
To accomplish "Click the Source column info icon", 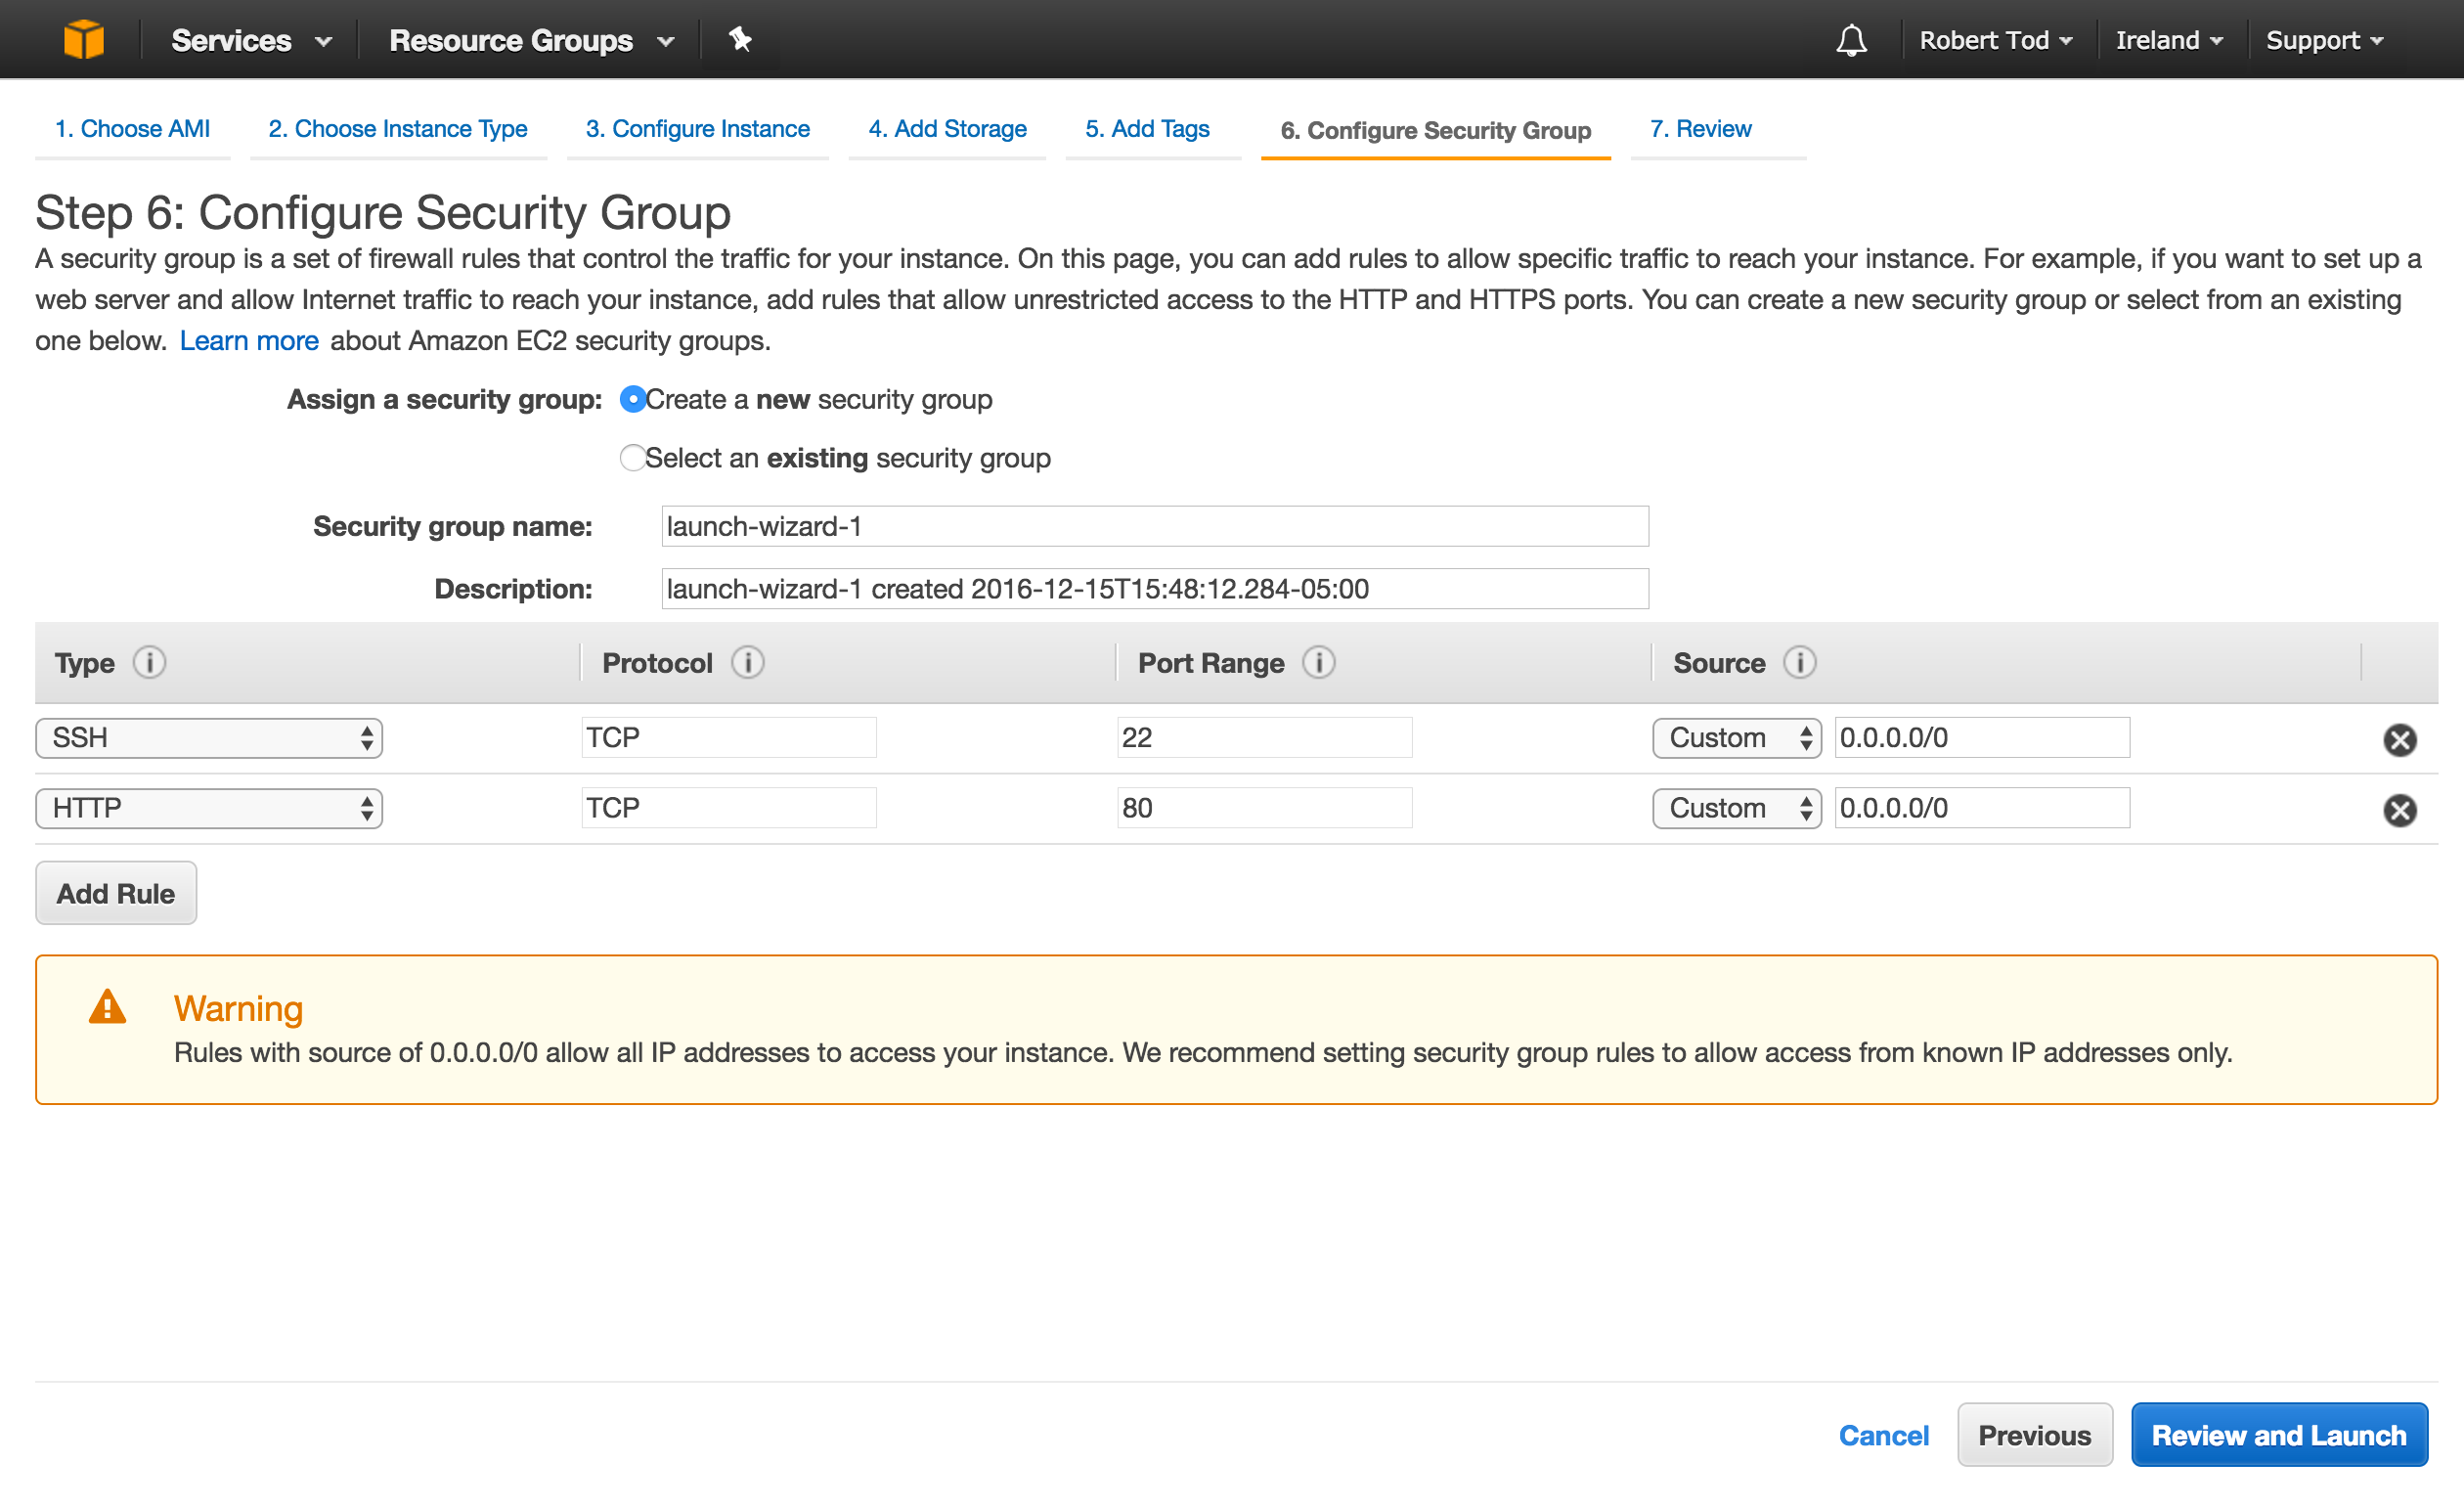I will (x=1801, y=662).
